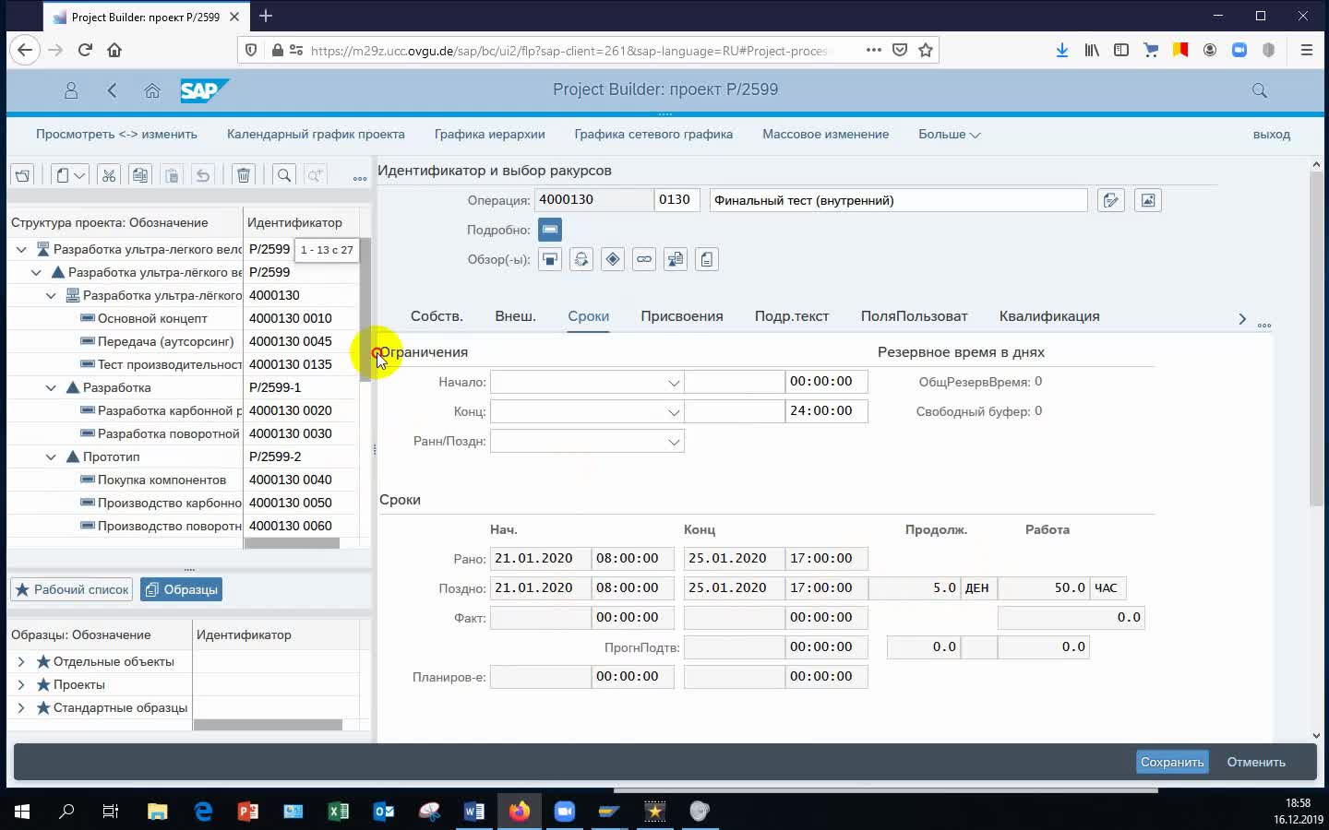Image resolution: width=1329 pixels, height=830 pixels.
Task: Switch to the ПоляПользоват tab
Action: [914, 316]
